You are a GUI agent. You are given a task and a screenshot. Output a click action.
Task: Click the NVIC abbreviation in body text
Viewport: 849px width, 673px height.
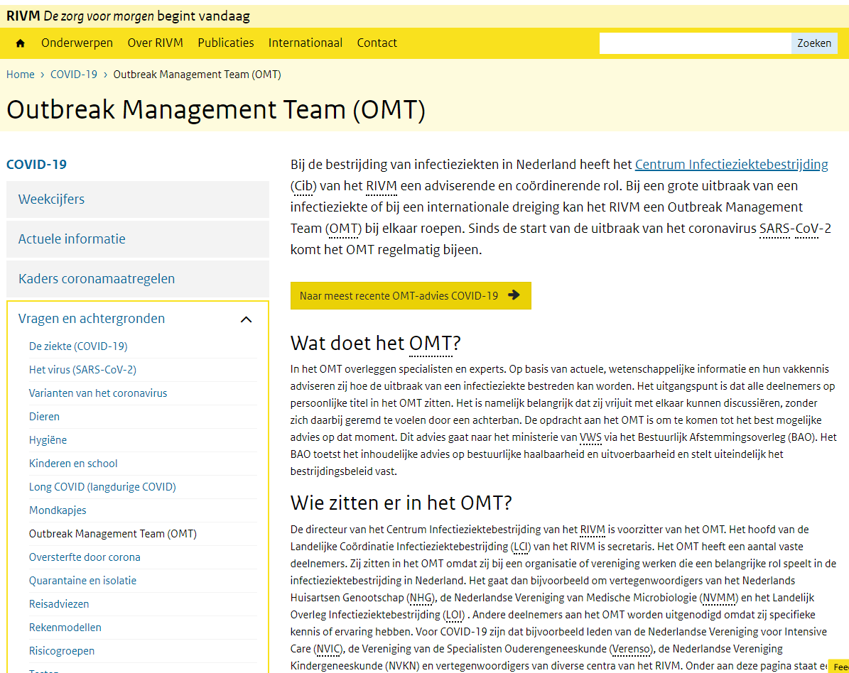(328, 649)
